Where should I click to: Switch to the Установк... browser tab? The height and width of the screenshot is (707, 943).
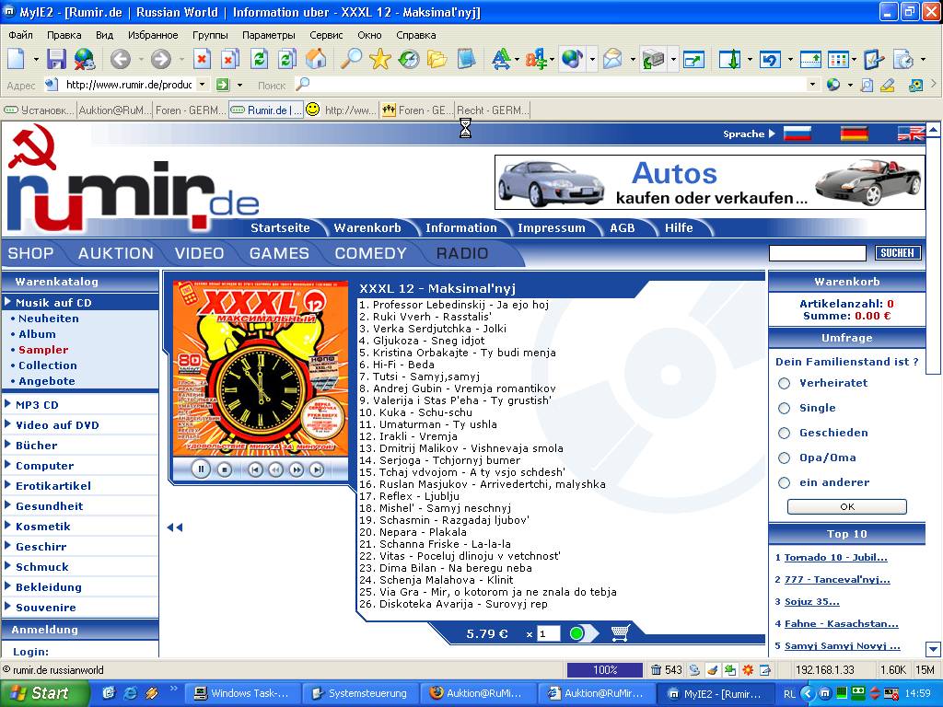(40, 110)
